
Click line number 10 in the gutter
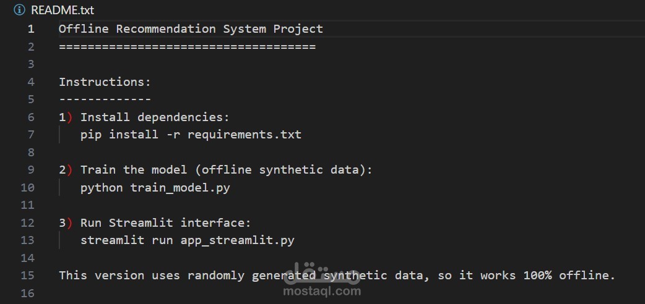point(28,187)
